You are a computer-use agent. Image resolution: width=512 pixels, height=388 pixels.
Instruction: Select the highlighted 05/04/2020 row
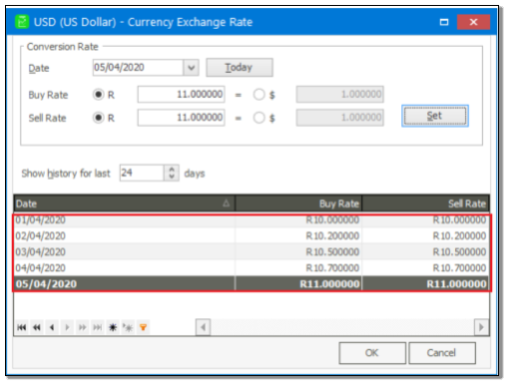pos(252,284)
